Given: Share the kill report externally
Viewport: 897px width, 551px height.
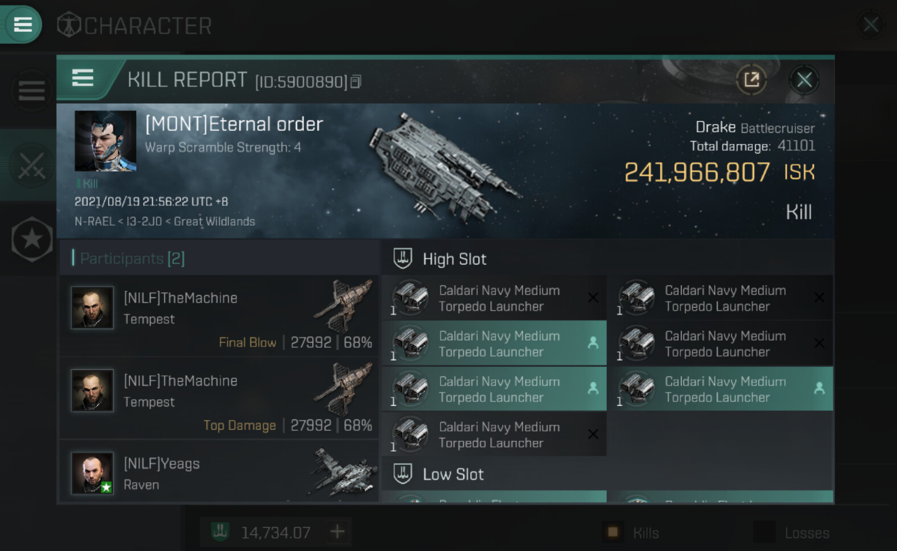Looking at the screenshot, I should (751, 80).
